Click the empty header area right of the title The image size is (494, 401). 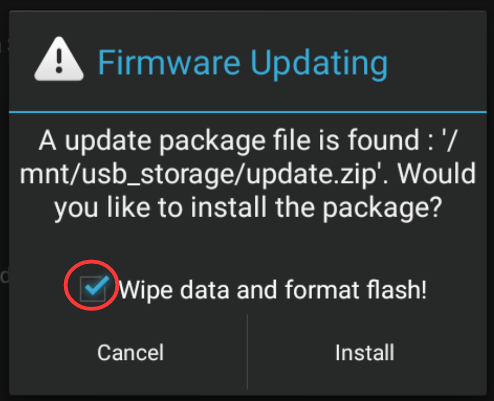point(439,63)
